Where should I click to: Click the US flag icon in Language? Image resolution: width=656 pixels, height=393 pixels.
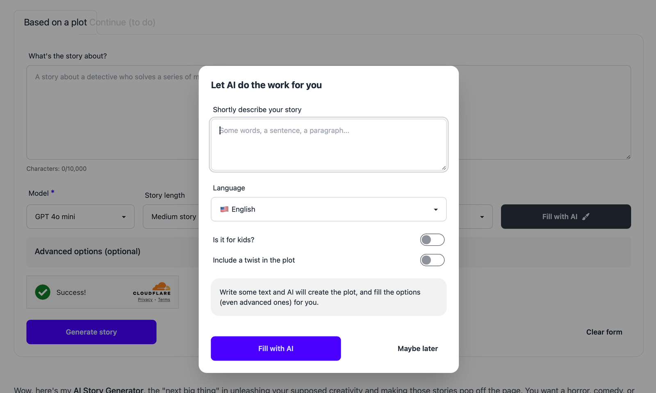224,209
